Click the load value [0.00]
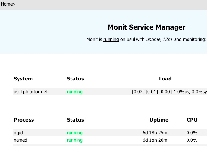The width and height of the screenshot is (207, 146). pos(165,92)
